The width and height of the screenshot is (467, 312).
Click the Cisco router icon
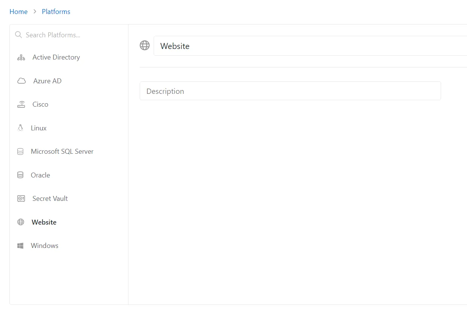click(21, 104)
